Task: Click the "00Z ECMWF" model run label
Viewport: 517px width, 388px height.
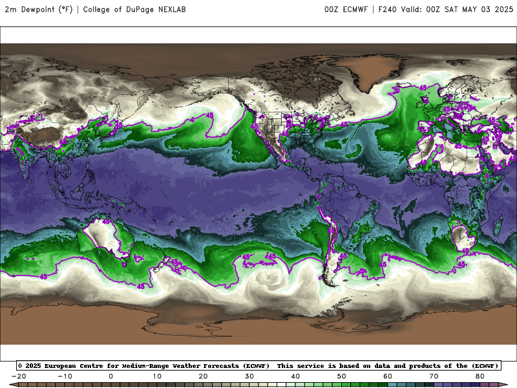Action: pyautogui.click(x=346, y=9)
